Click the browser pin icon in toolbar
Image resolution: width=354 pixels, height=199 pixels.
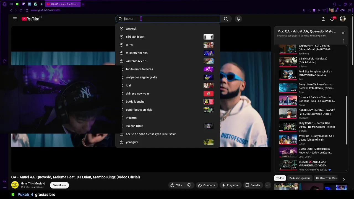(x=304, y=10)
